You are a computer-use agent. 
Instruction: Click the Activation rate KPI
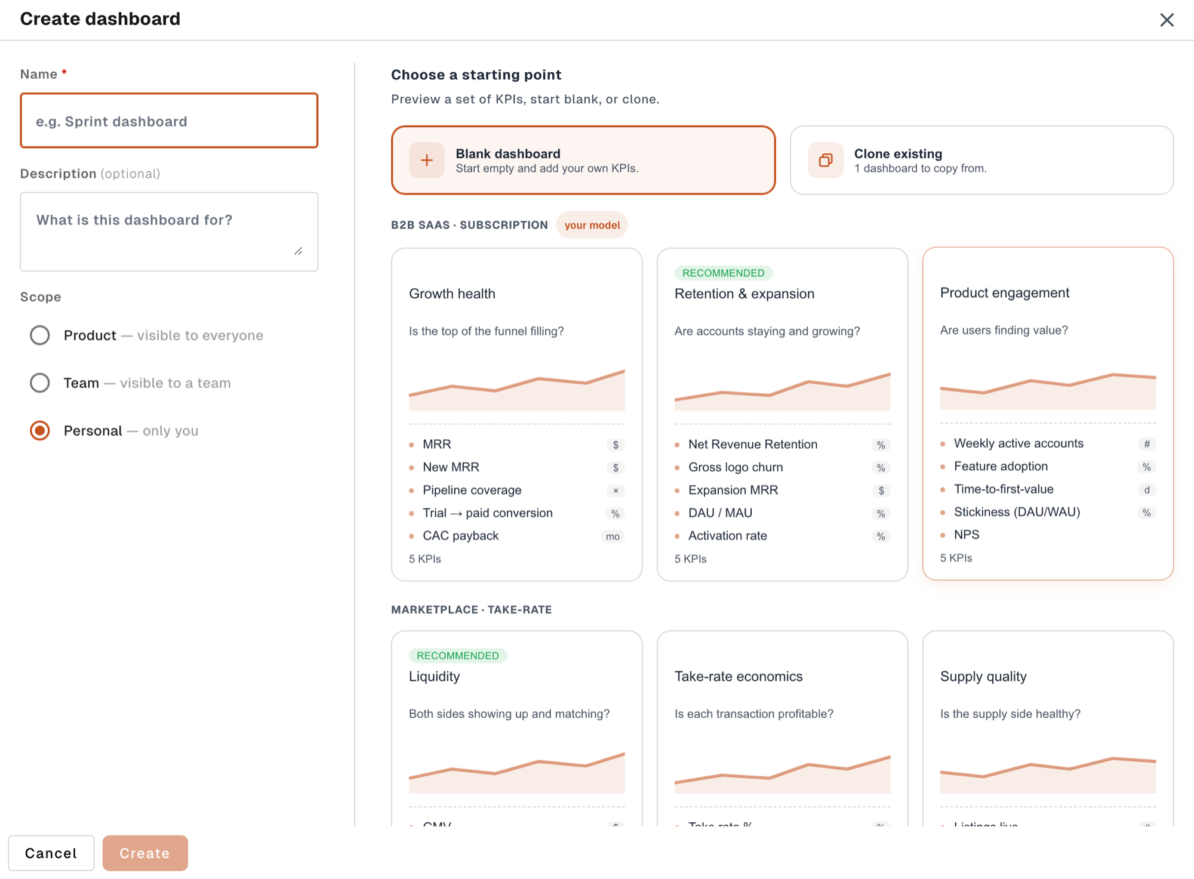[782, 536]
